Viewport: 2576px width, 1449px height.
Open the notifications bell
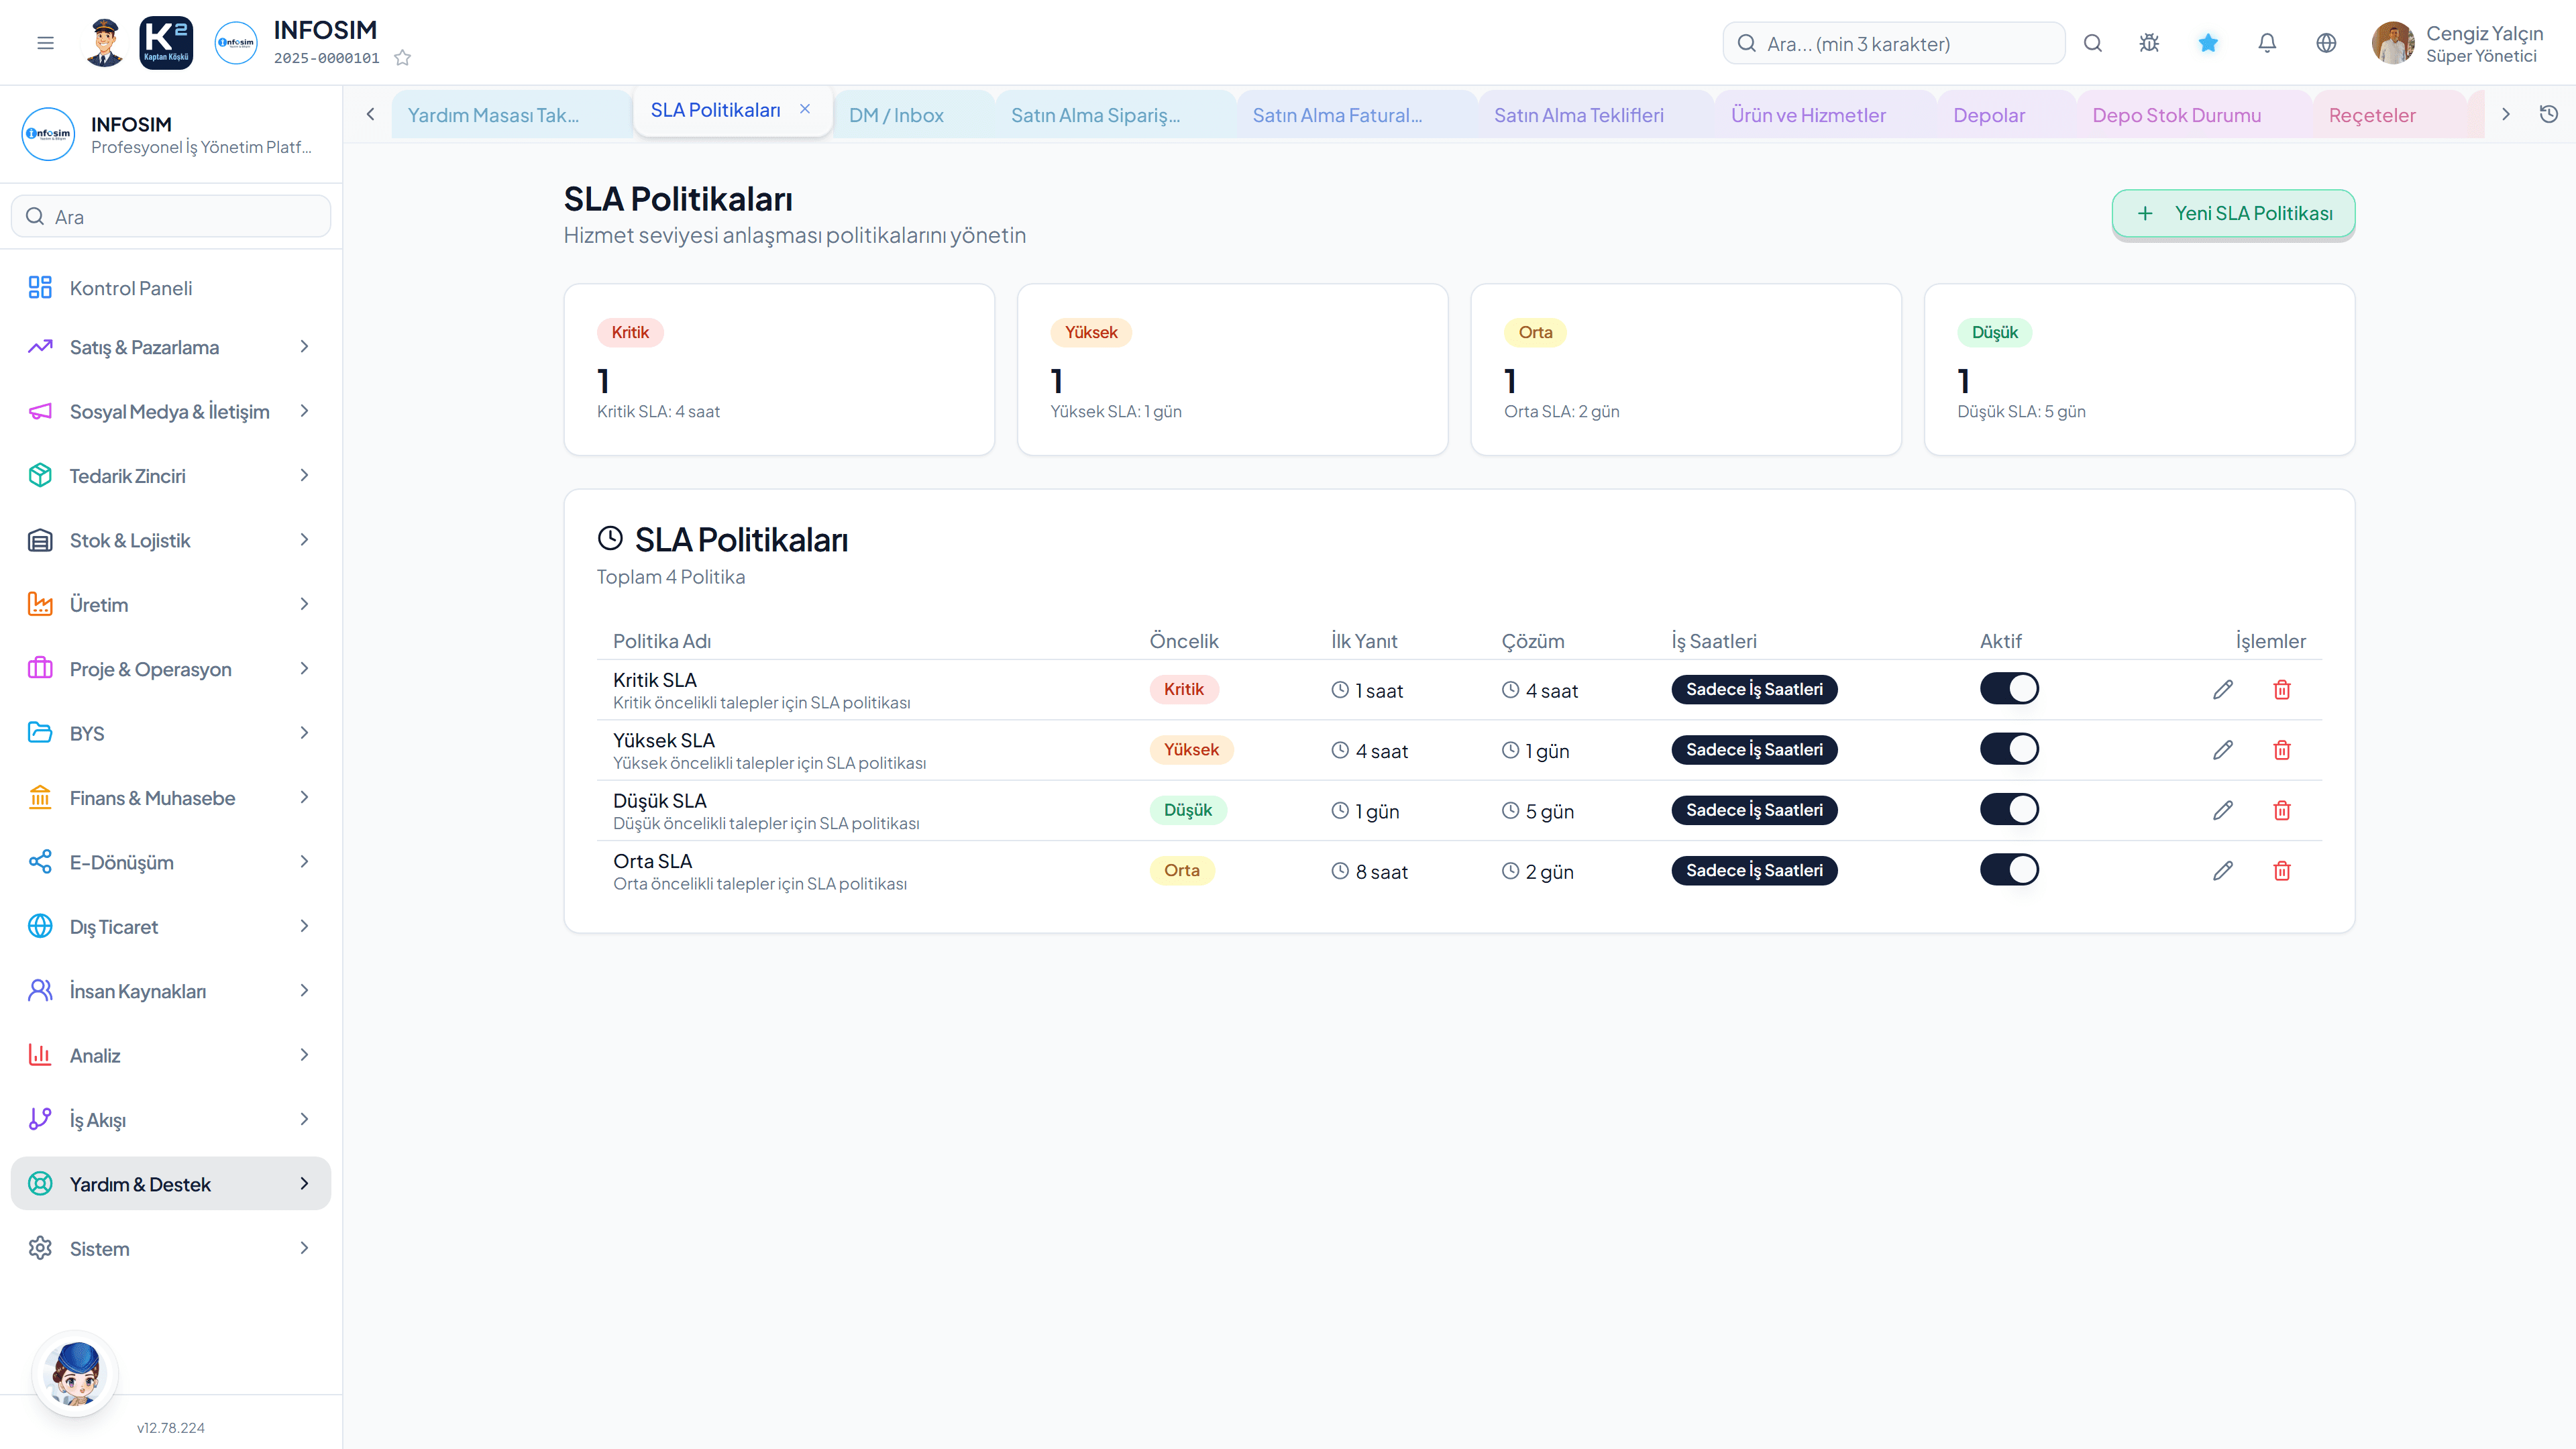2267,43
